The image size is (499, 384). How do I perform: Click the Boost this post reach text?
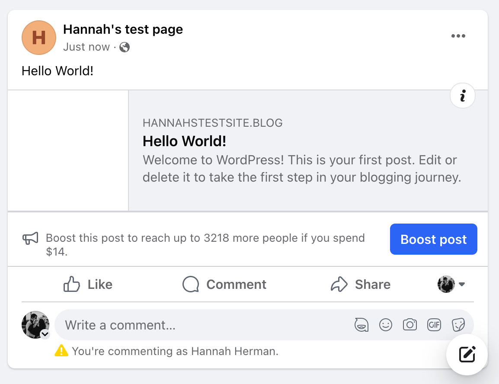tap(205, 245)
